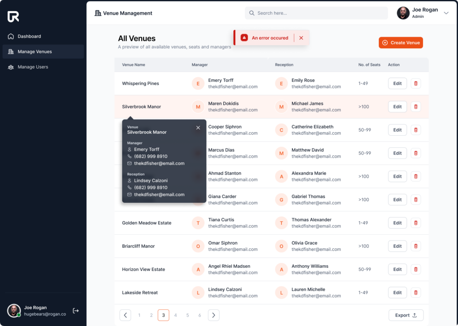Screen dimensions: 458x326
Task: Click the Export button
Action: (x=406, y=315)
